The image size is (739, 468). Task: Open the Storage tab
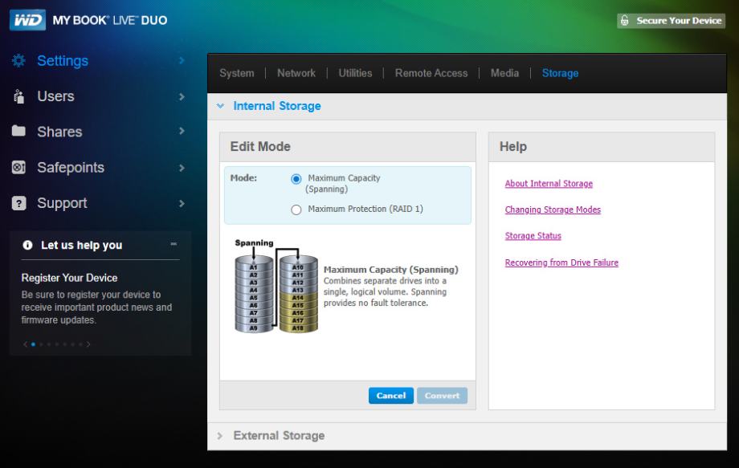(560, 73)
